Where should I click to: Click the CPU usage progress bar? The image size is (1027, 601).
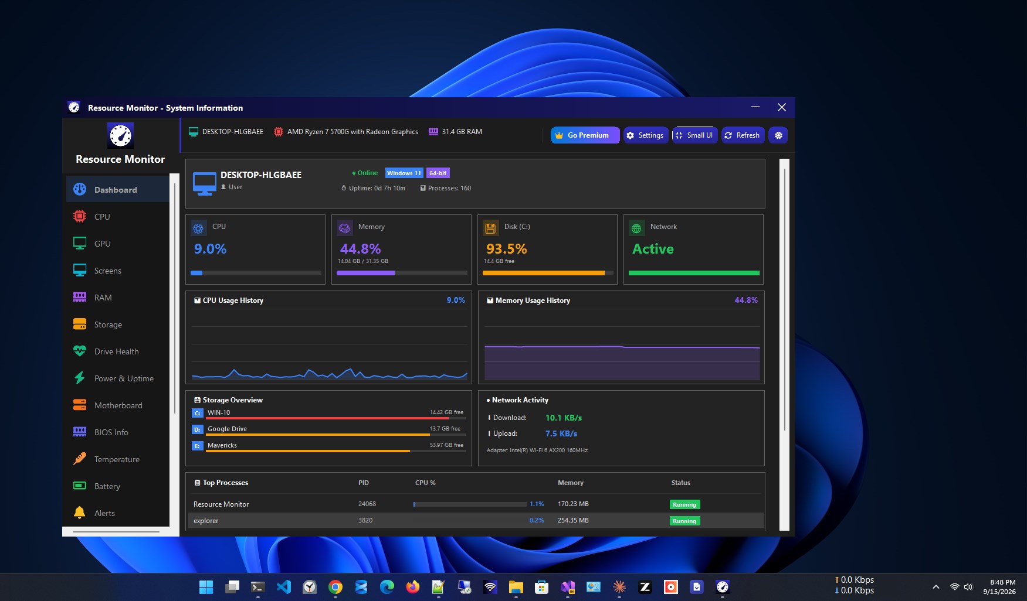click(x=256, y=273)
